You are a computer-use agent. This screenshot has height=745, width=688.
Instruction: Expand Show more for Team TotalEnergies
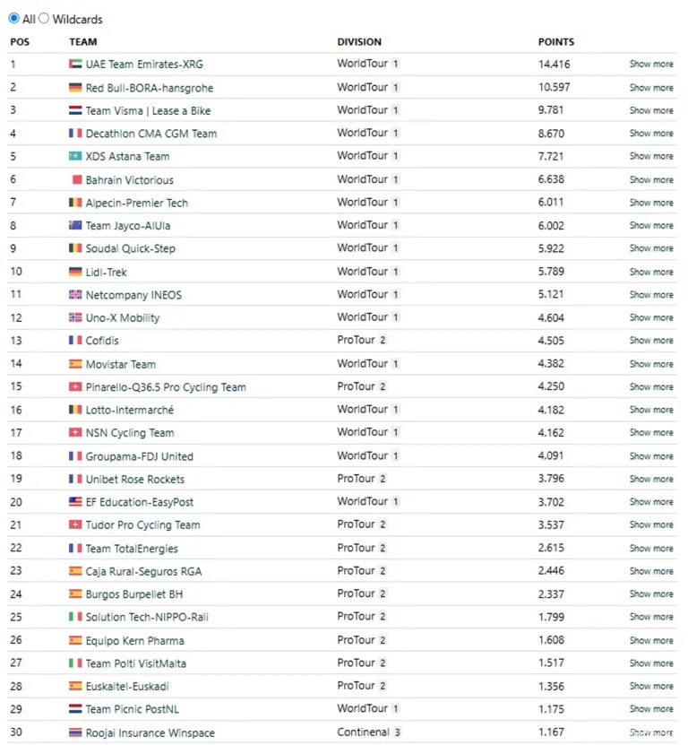651,549
